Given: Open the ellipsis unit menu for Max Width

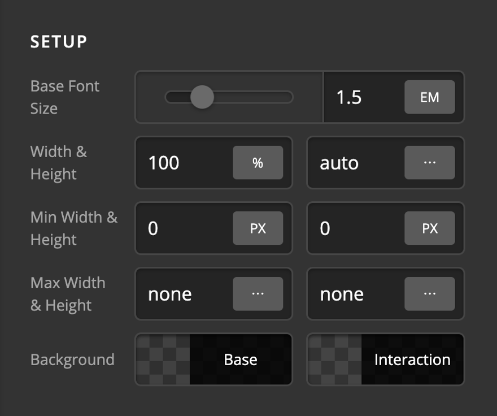Looking at the screenshot, I should [258, 294].
